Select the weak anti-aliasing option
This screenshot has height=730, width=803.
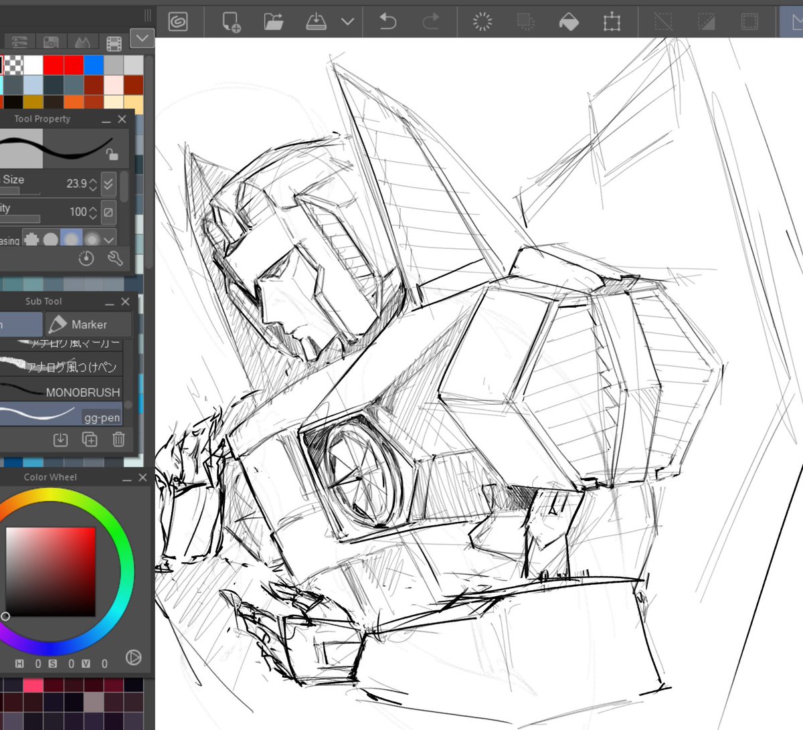51,238
